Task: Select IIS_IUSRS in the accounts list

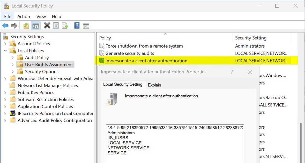Action: click(118, 138)
